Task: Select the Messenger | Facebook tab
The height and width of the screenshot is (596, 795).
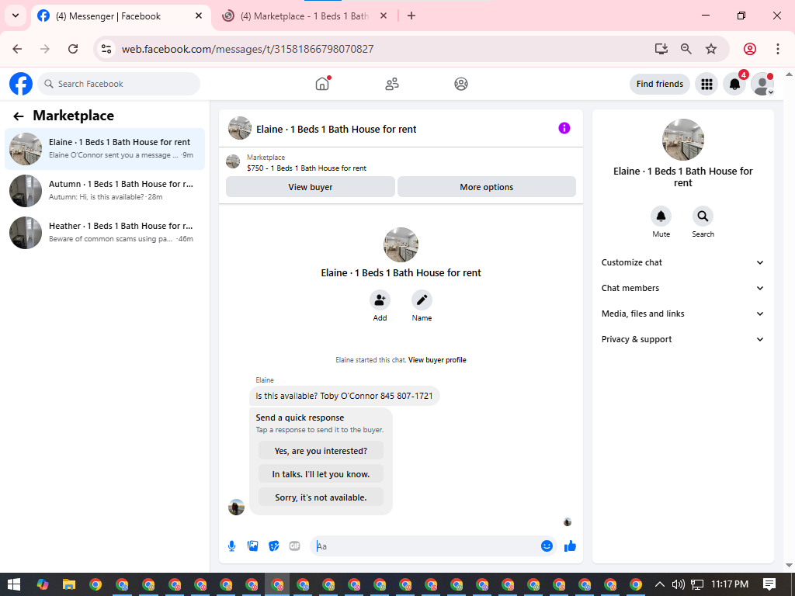Action: pos(108,16)
